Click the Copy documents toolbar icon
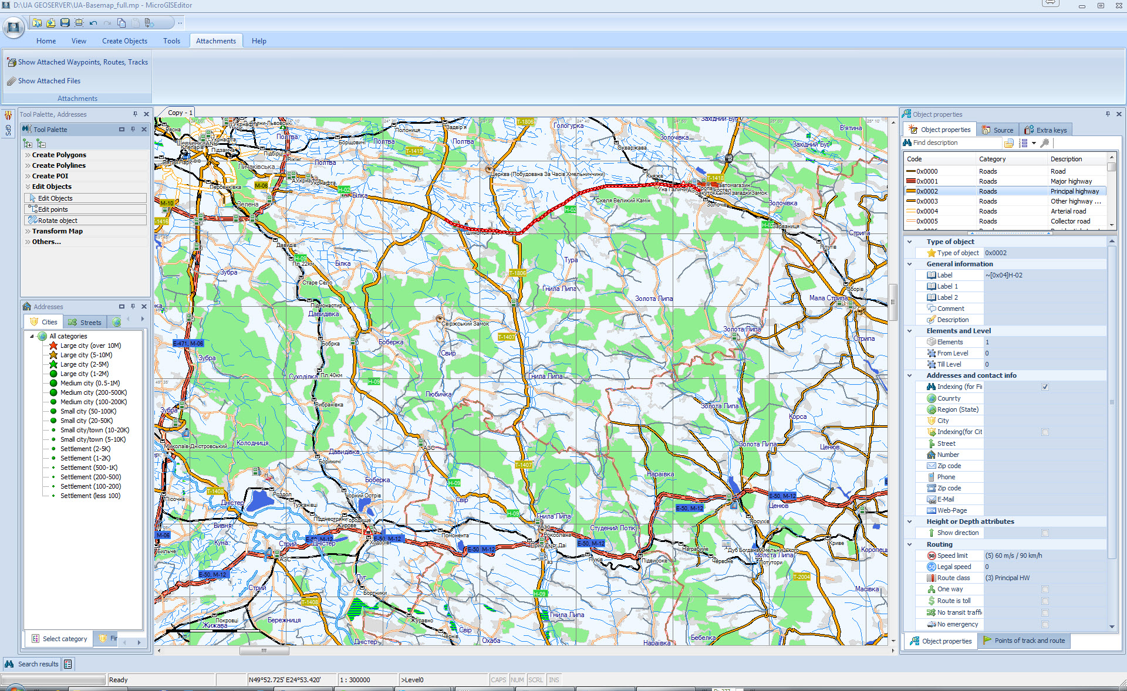The width and height of the screenshot is (1127, 691). [122, 23]
